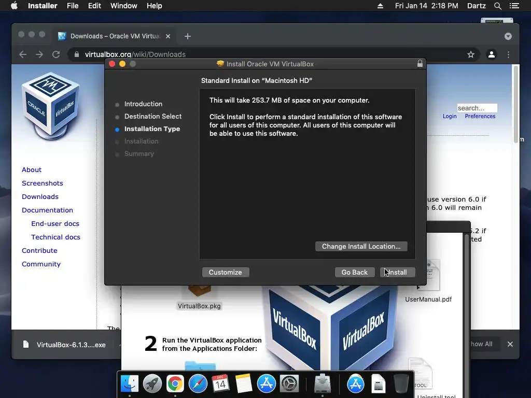Open the Downloads link in sidebar
531x398 pixels.
pos(40,196)
